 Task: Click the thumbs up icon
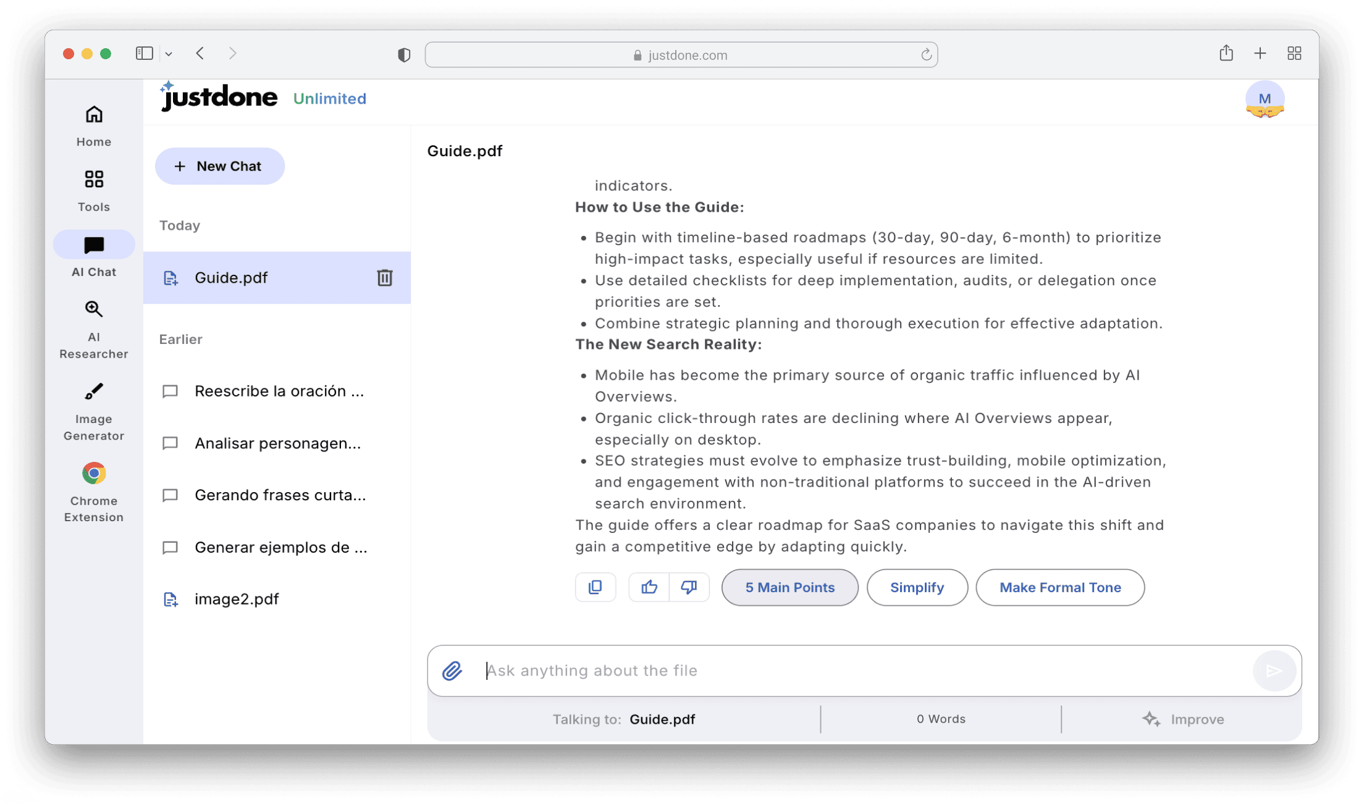649,587
